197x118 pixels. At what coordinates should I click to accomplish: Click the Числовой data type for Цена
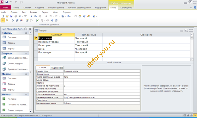pyautogui.click(x=88, y=49)
